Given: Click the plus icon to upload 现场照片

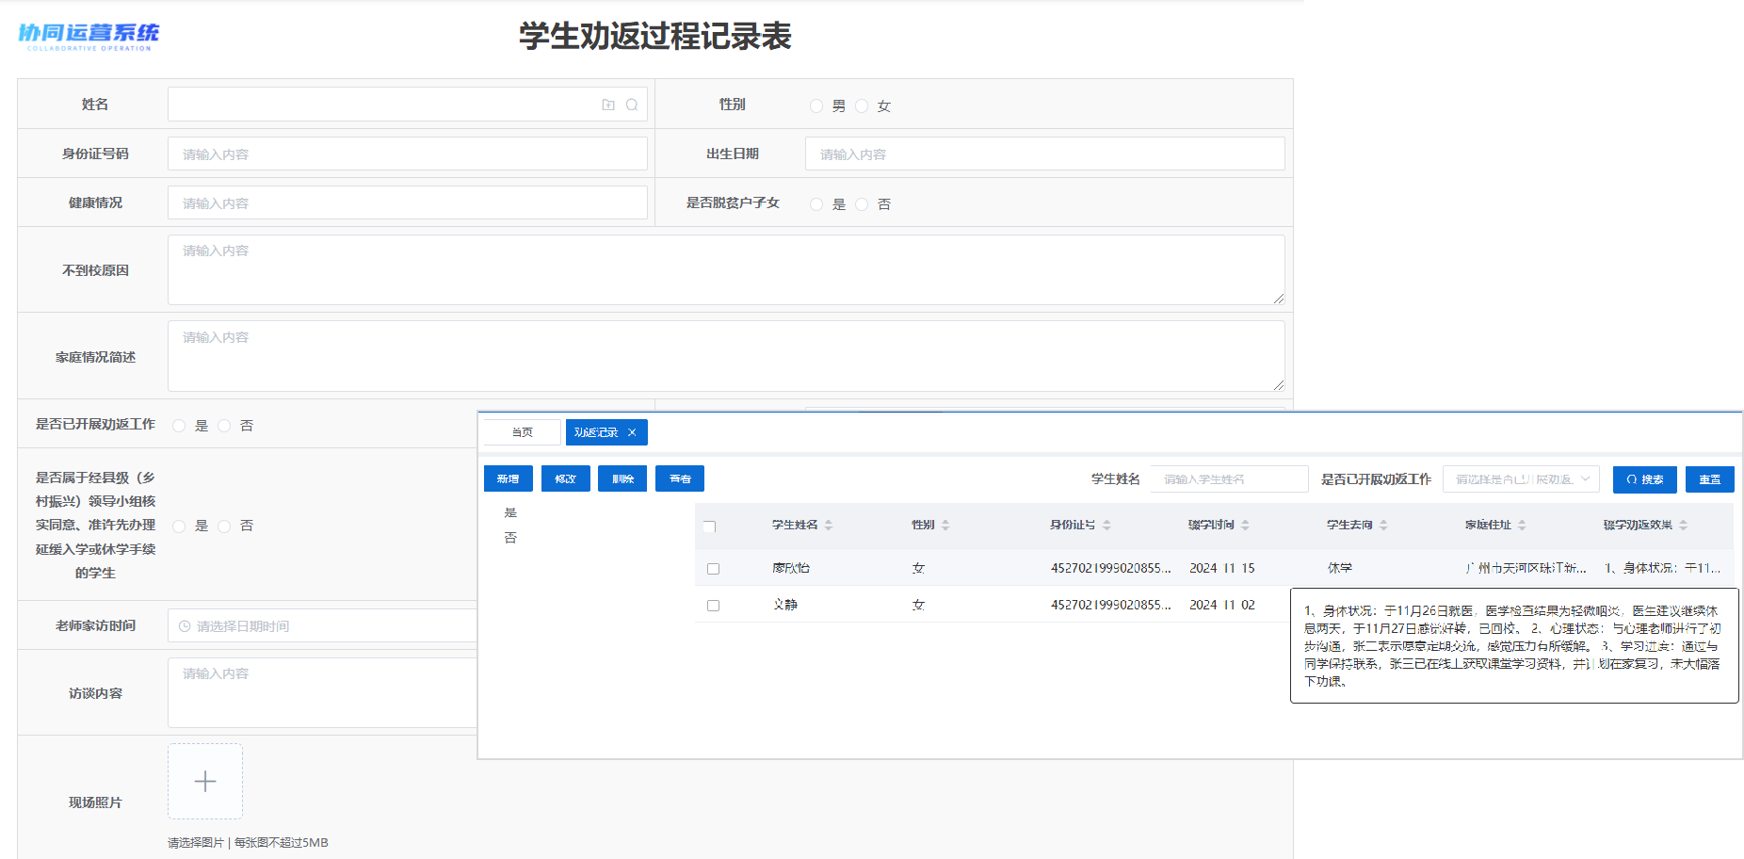Looking at the screenshot, I should [205, 781].
